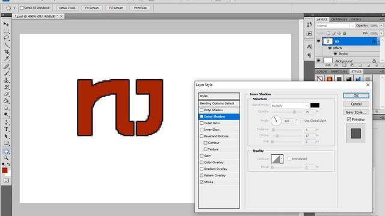The height and width of the screenshot is (216, 385).
Task: Switch to the Channels tab
Action: click(x=339, y=19)
